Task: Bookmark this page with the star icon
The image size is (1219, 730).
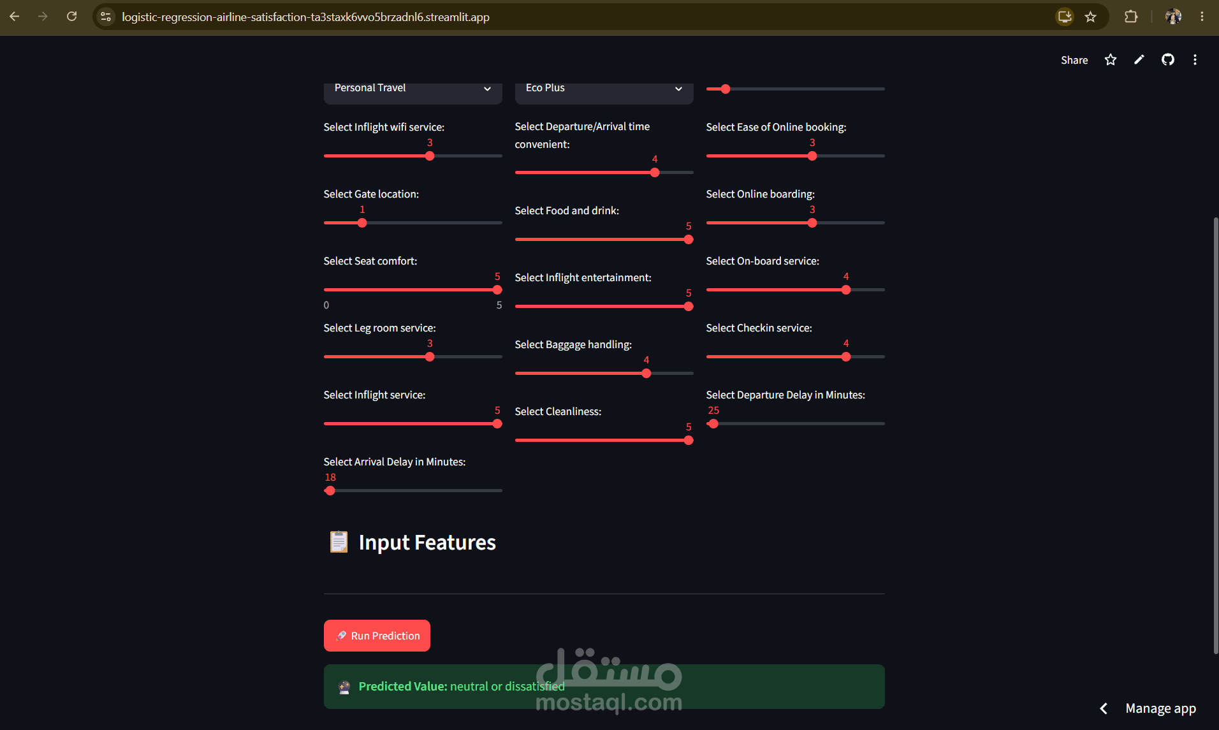Action: pyautogui.click(x=1090, y=17)
